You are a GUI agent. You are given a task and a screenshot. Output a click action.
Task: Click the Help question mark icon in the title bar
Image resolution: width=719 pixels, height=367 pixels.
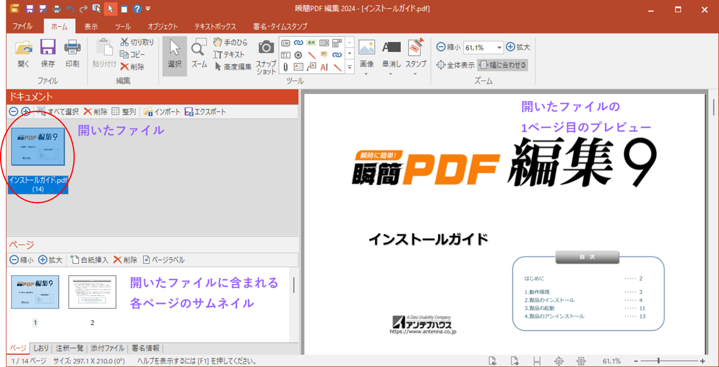(x=137, y=9)
